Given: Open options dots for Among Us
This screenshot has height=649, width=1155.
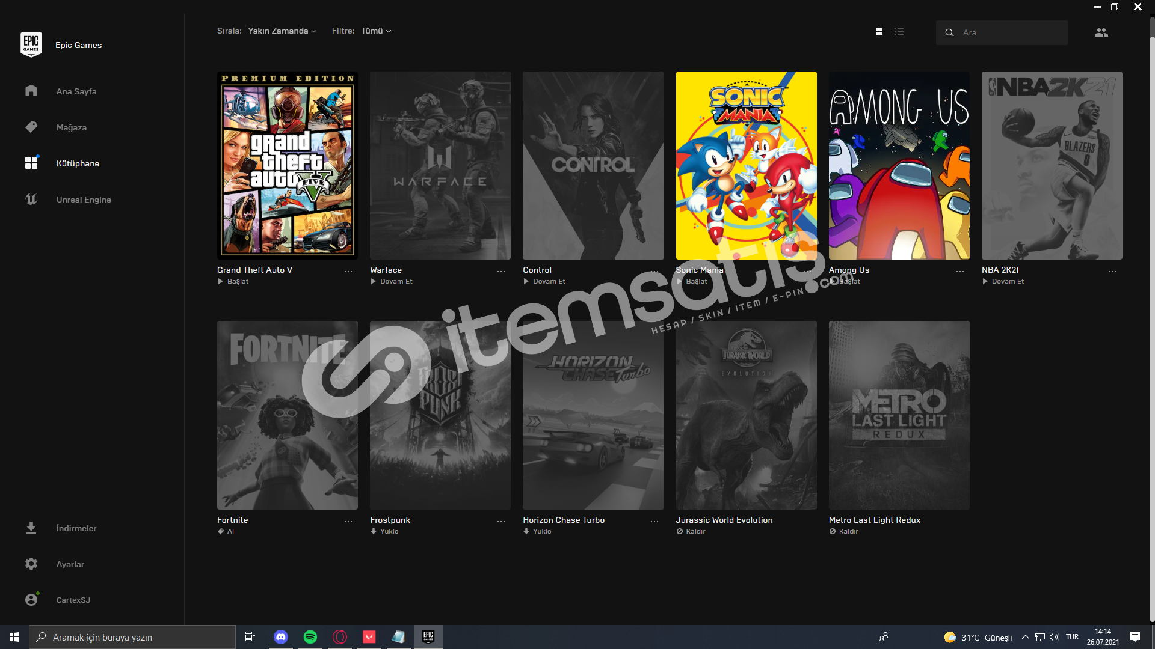Looking at the screenshot, I should (x=960, y=272).
